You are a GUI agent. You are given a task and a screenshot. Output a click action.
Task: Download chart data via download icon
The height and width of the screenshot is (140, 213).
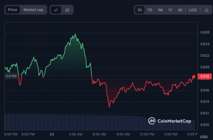tap(207, 10)
